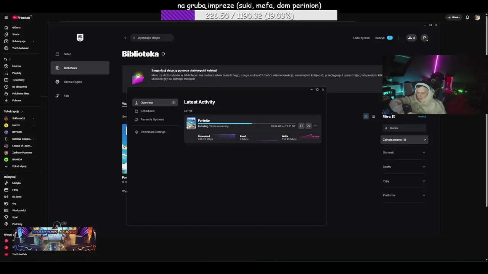
Task: Select Biblioteka in Epic sidebar
Action: pos(80,68)
